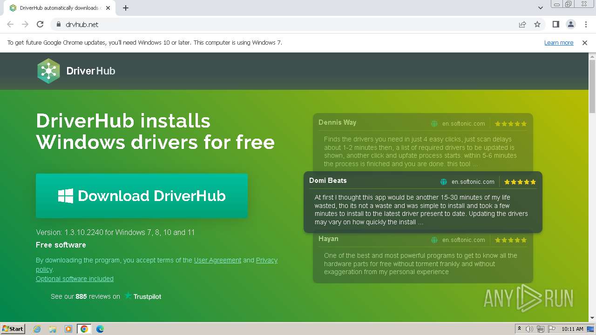Click star rating on Dennis Way review
This screenshot has width=596, height=335.
click(511, 124)
